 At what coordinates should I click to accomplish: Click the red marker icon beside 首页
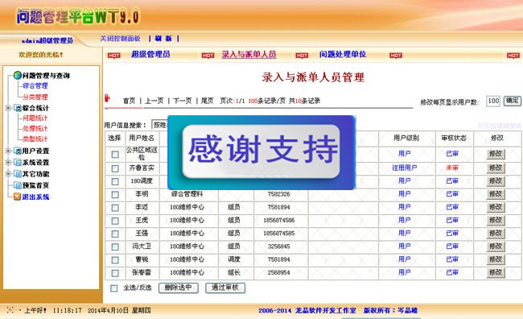click(107, 97)
